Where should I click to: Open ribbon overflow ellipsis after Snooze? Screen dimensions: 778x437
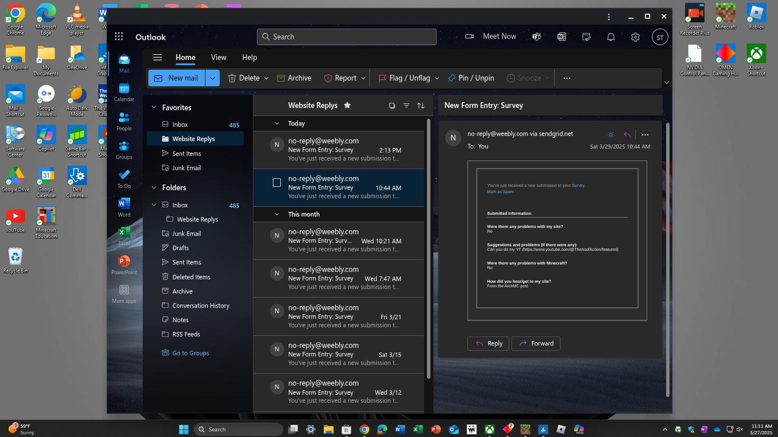pyautogui.click(x=567, y=78)
